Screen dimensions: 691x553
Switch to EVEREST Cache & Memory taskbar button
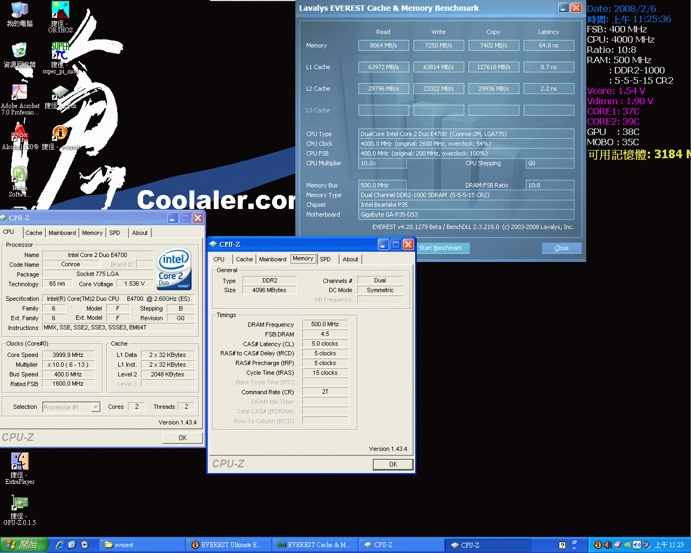pos(315,545)
